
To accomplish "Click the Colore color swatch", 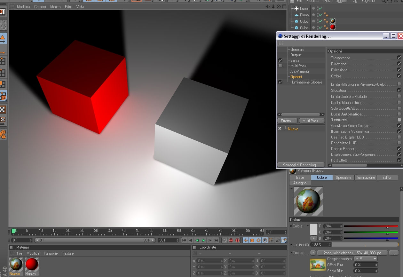I will click(x=314, y=229).
